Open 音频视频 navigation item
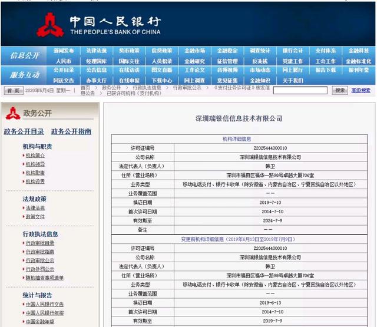The width and height of the screenshot is (377, 327). tap(227, 70)
